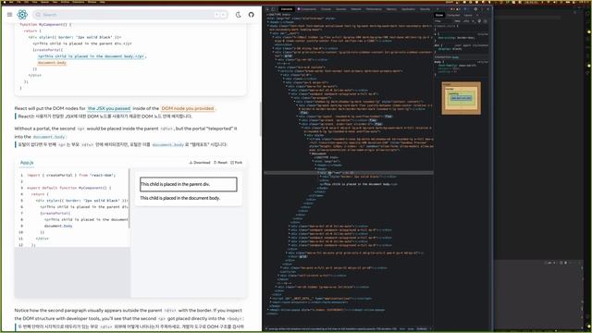Viewport: 592px width, 333px height.
Task: Click 'This child is placed in the document body.' preview text
Action: pos(179,198)
